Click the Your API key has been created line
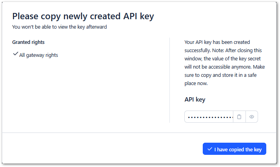 coord(217,42)
